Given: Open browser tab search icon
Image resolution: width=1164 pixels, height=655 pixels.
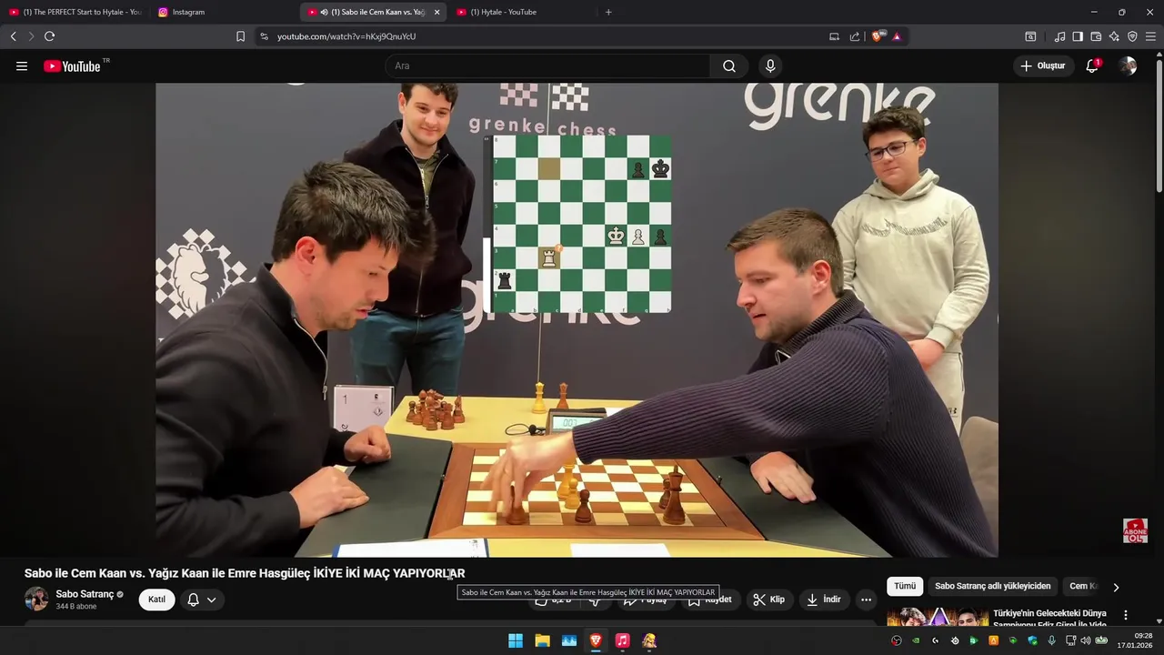Looking at the screenshot, I should pos(1030,36).
